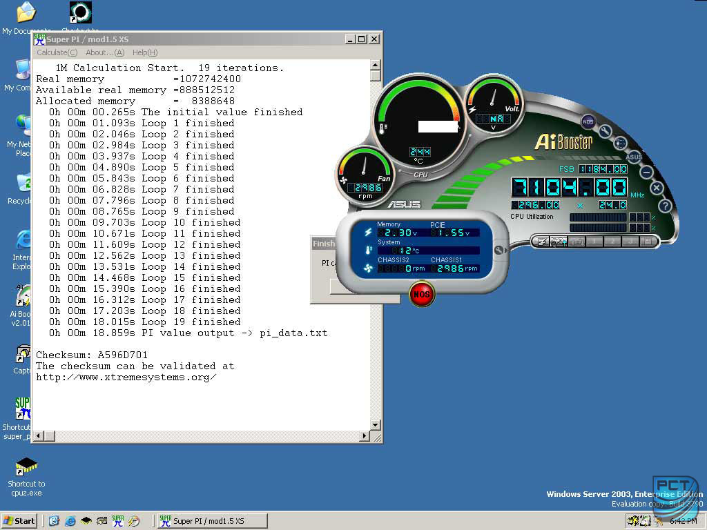Click the Super PI horizontal scrollbar thumb
The height and width of the screenshot is (530, 707).
tap(50, 436)
